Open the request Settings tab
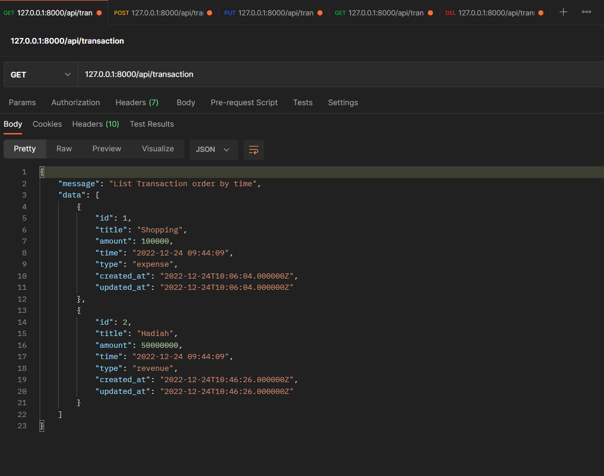The image size is (604, 476). (x=343, y=103)
